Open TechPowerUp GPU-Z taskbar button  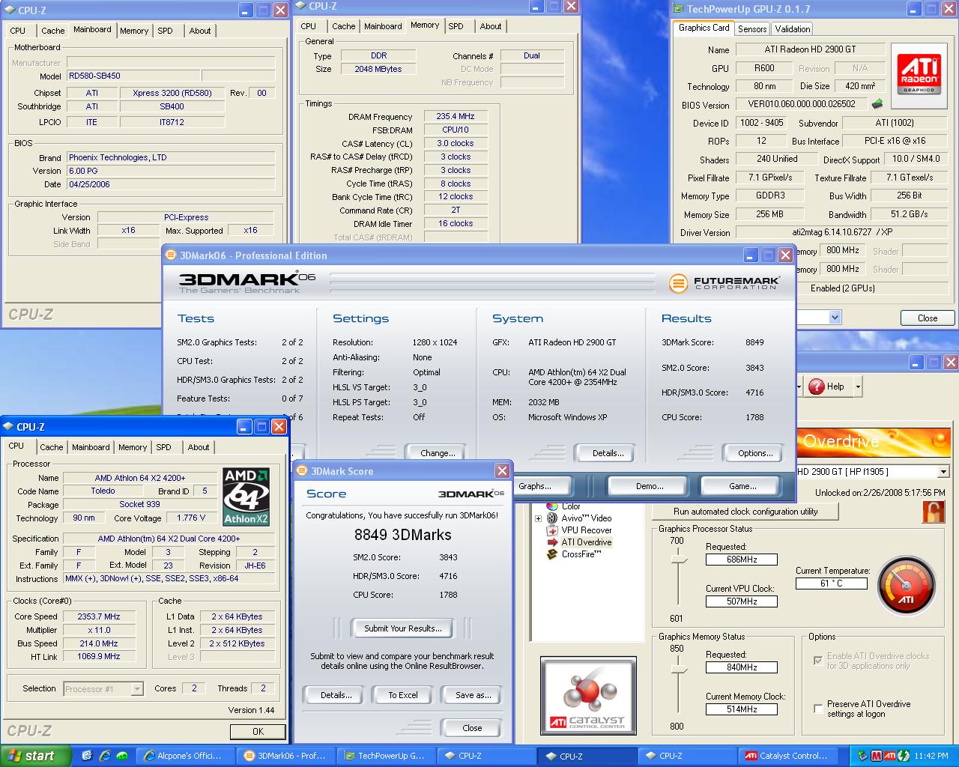pos(385,756)
